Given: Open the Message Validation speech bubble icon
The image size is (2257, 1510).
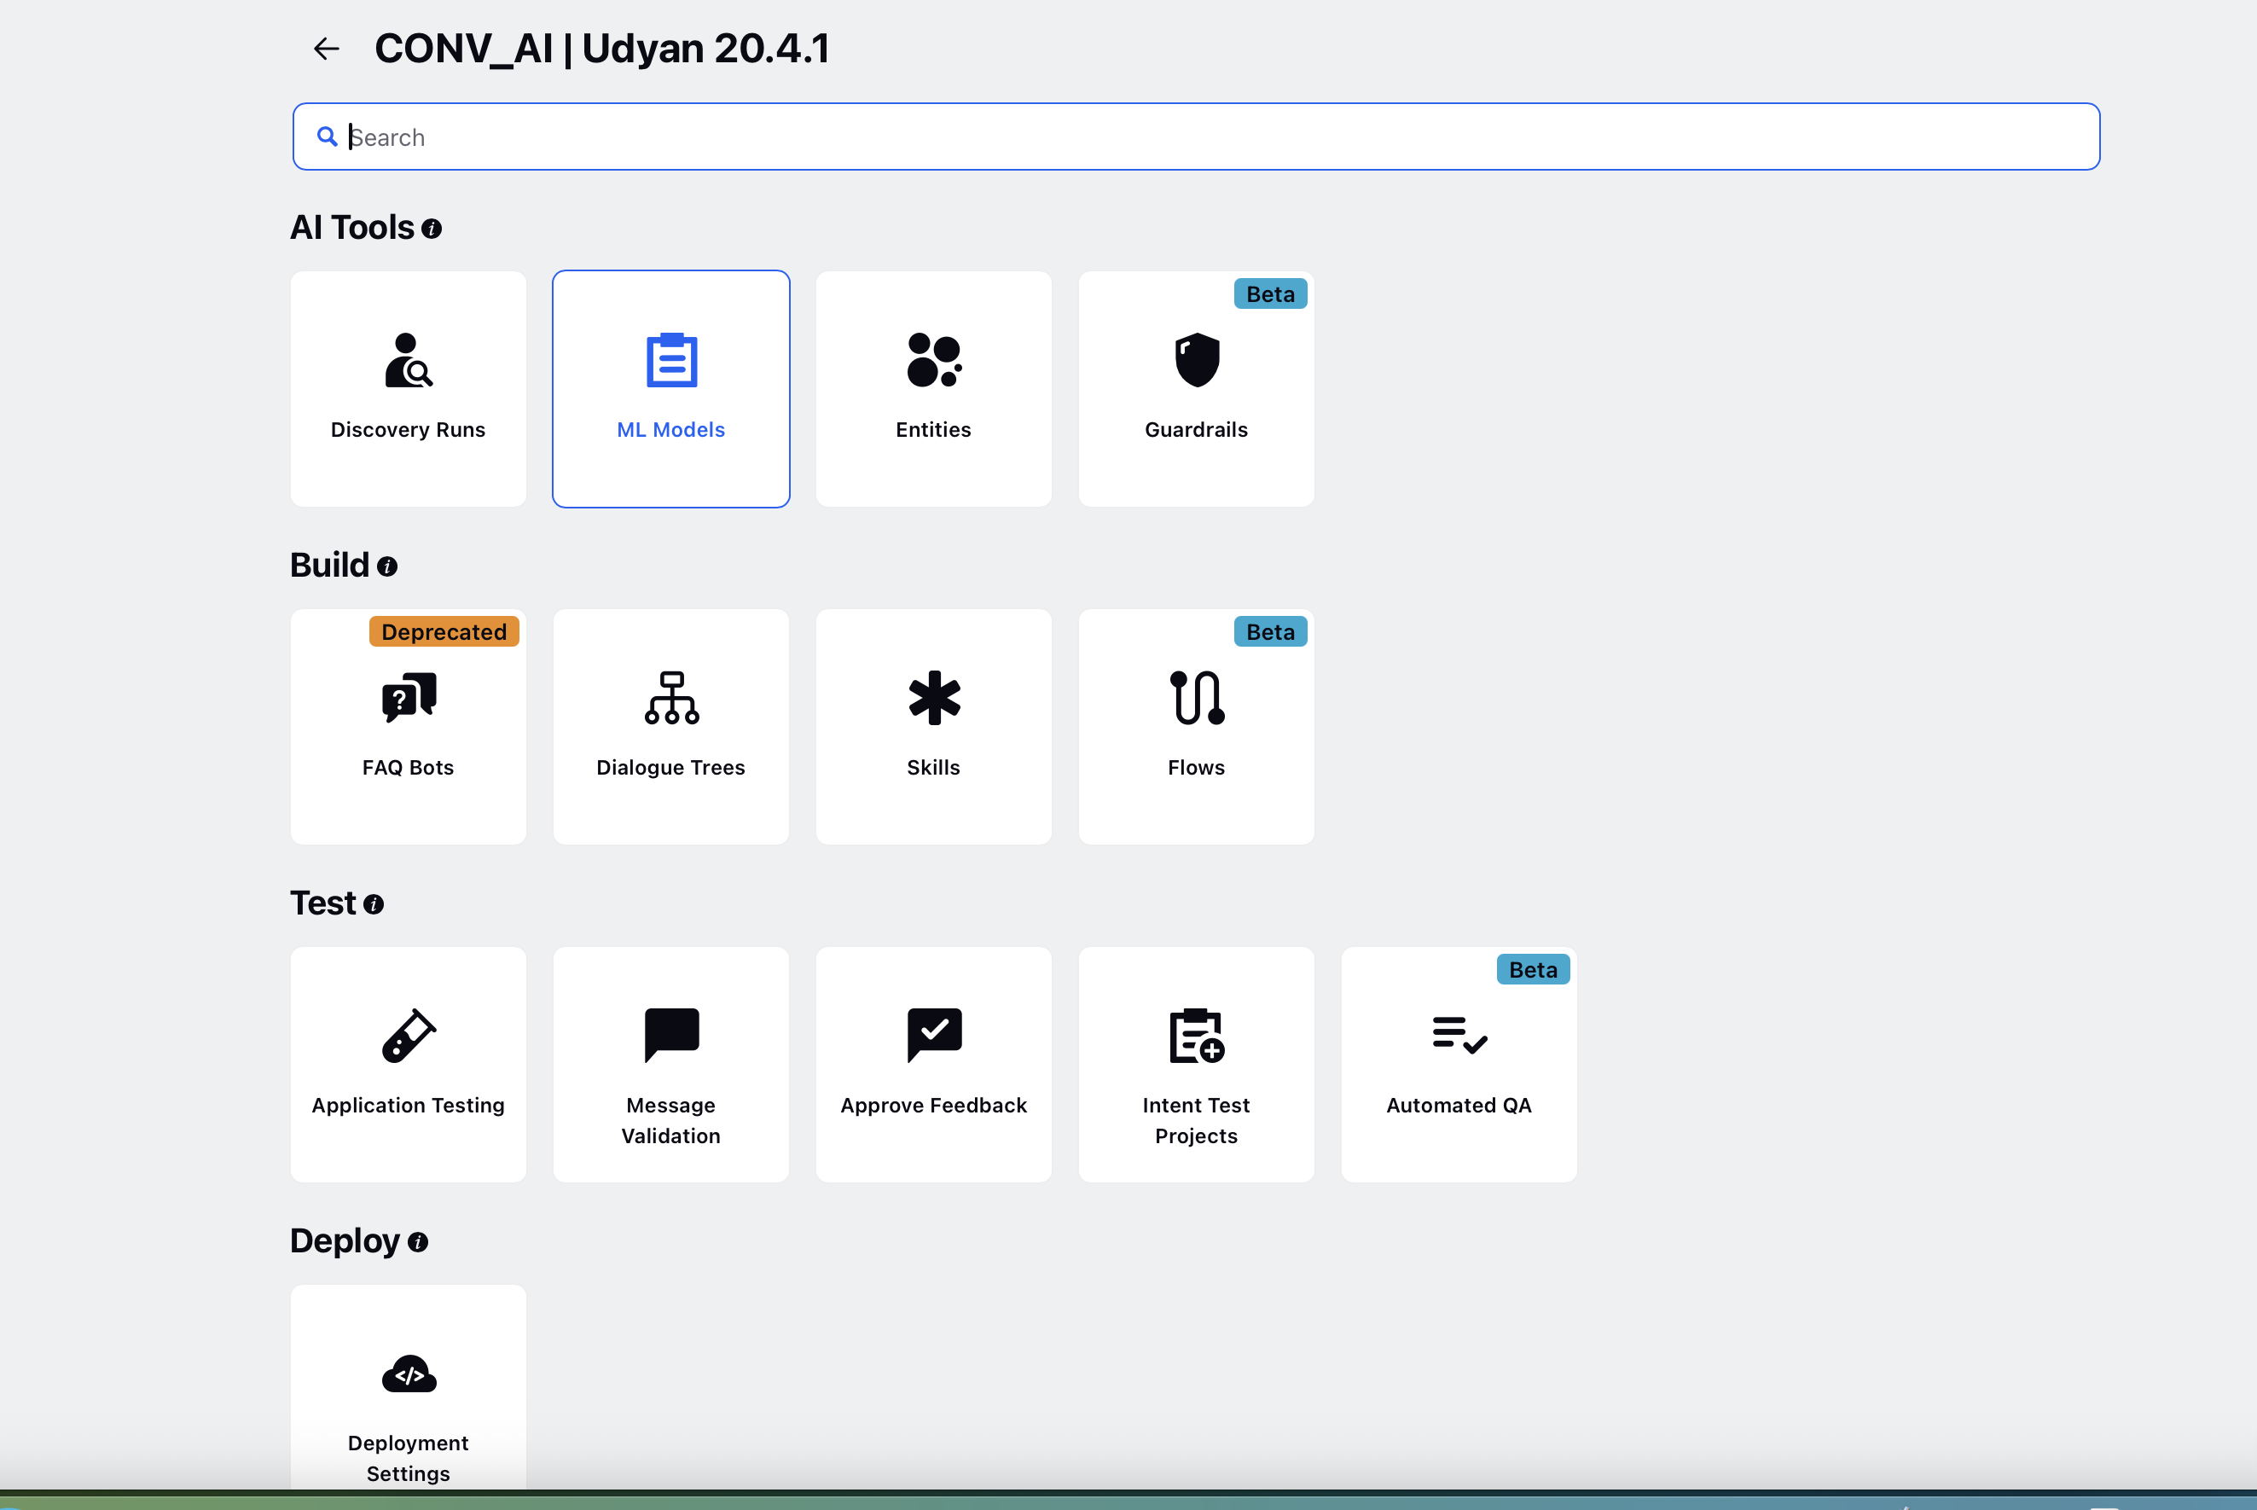Looking at the screenshot, I should coord(671,1037).
